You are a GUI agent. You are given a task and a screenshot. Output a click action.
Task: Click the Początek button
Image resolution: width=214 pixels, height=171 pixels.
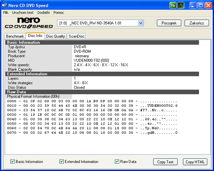(169, 23)
